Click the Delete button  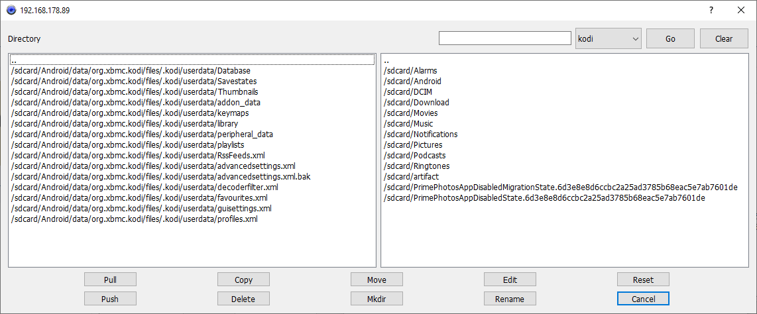[243, 299]
